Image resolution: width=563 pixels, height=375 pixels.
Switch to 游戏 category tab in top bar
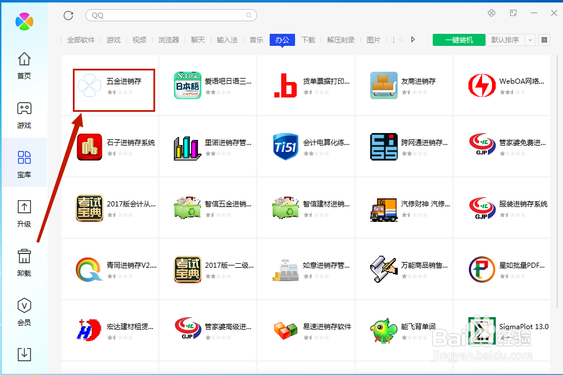click(x=114, y=40)
